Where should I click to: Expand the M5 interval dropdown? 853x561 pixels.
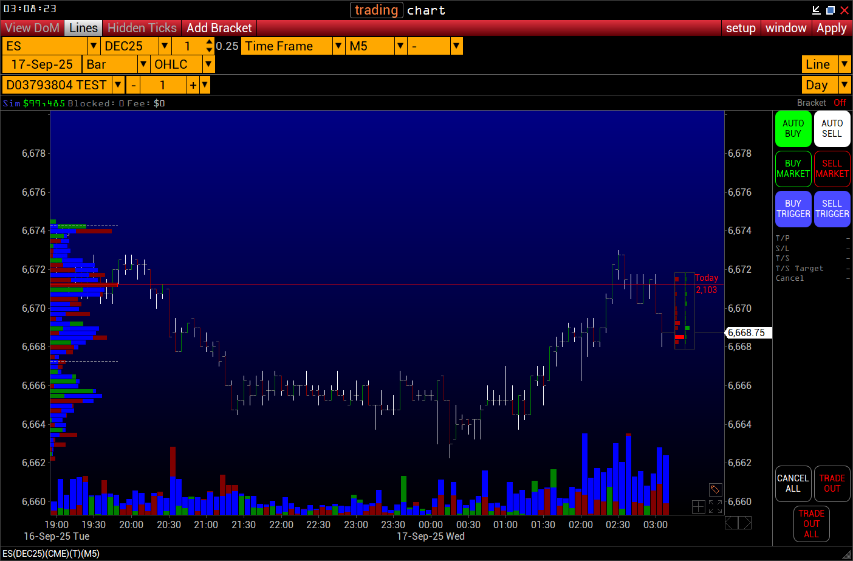click(x=400, y=46)
